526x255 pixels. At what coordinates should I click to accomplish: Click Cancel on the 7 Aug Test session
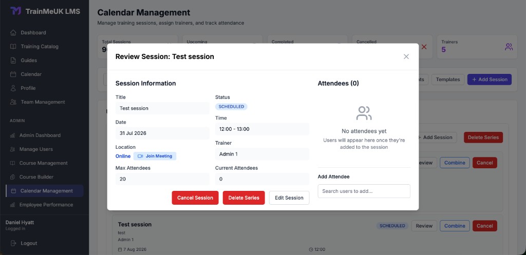[x=485, y=226]
